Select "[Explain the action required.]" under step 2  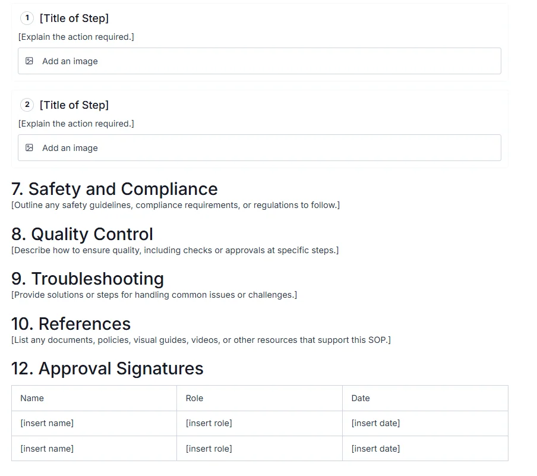(x=76, y=124)
